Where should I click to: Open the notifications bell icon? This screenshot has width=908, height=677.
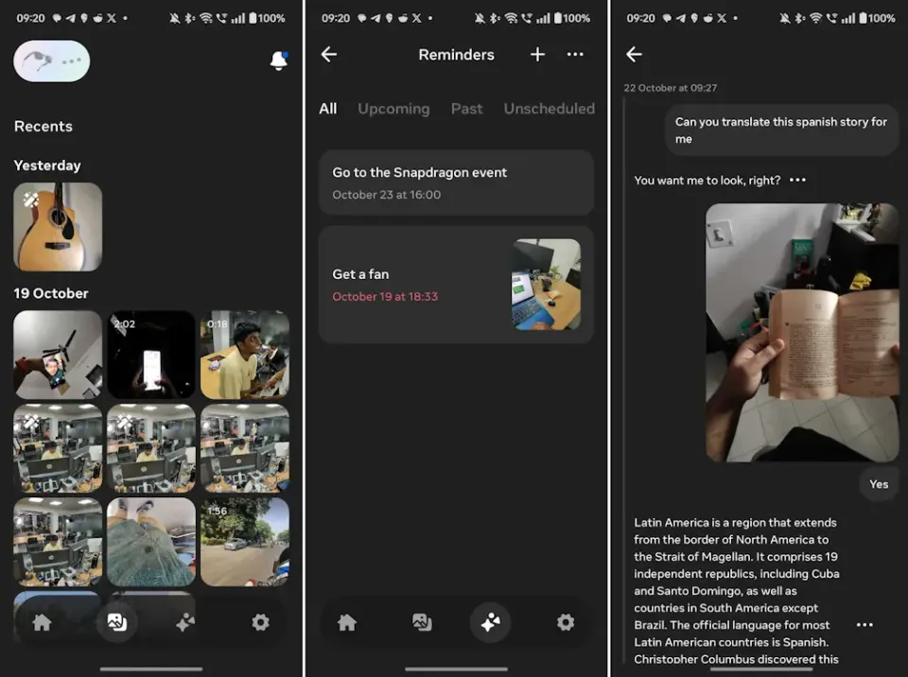[x=278, y=61]
